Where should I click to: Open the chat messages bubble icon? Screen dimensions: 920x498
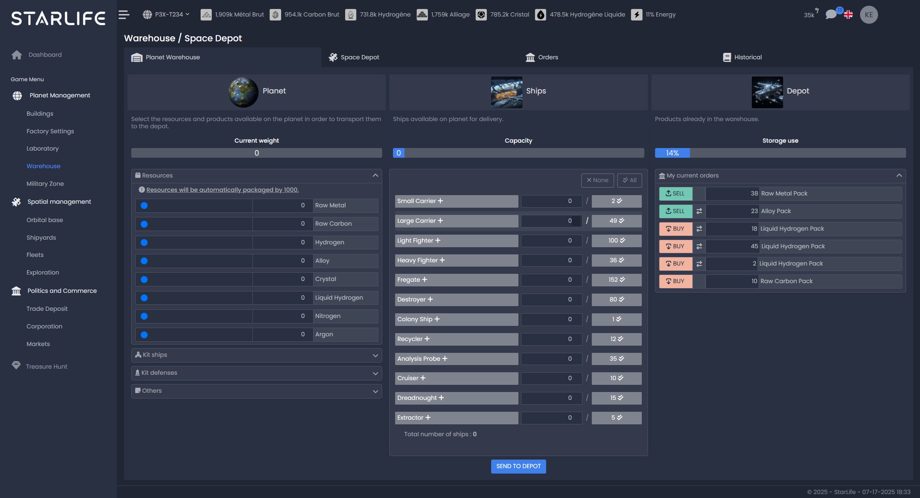pos(831,15)
